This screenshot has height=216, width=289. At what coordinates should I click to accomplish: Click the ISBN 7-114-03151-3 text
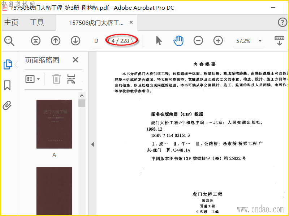[171, 136]
